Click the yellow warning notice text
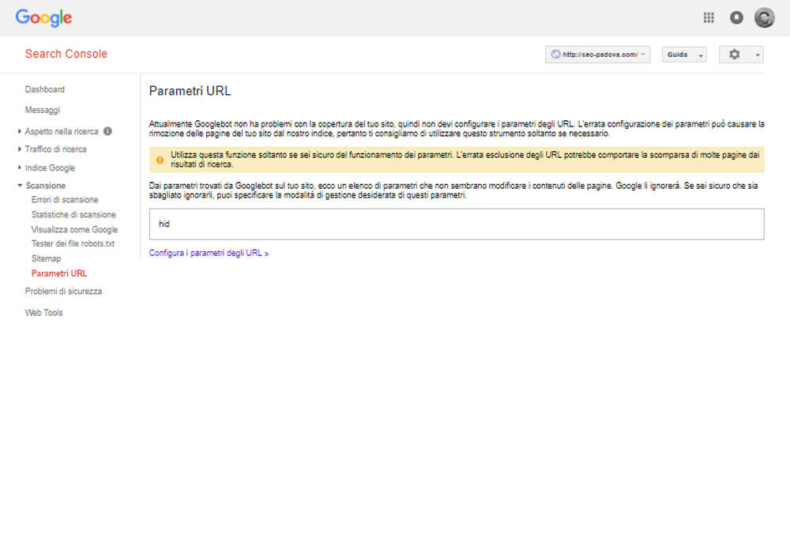The height and width of the screenshot is (539, 790). pyautogui.click(x=465, y=160)
